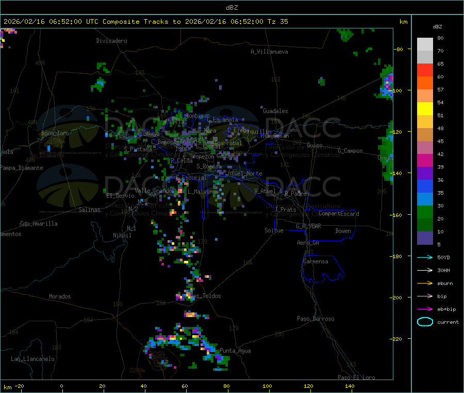Viewport: 464px width, 393px height.
Task: Click the 'L_Malvinas' map label
Action: pos(203,192)
